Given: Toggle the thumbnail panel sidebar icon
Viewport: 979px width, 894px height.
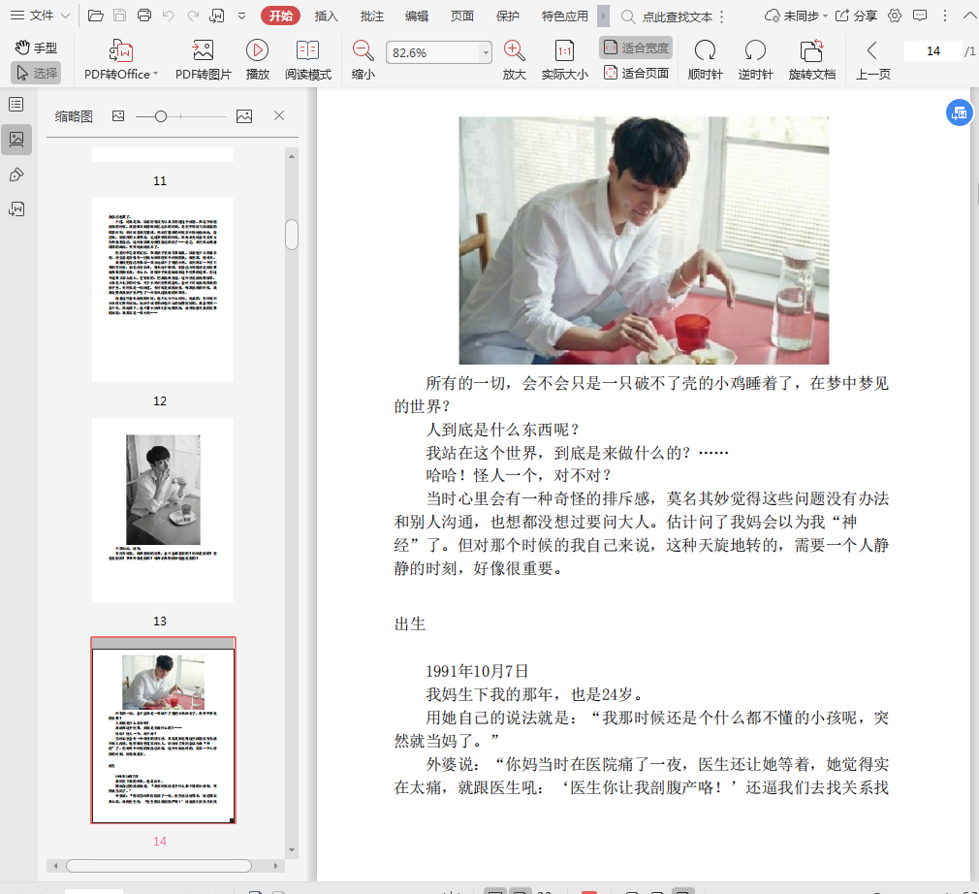Looking at the screenshot, I should coord(16,139).
